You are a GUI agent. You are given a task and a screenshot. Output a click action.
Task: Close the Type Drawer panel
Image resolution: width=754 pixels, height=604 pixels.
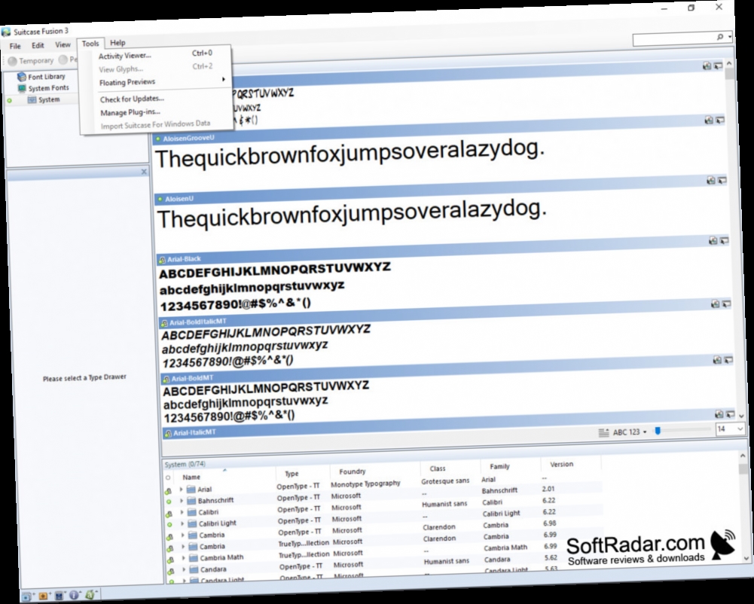pyautogui.click(x=144, y=172)
